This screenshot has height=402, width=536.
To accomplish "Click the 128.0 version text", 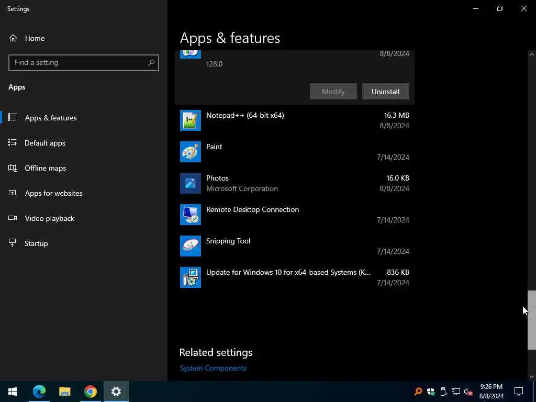I will pos(214,64).
